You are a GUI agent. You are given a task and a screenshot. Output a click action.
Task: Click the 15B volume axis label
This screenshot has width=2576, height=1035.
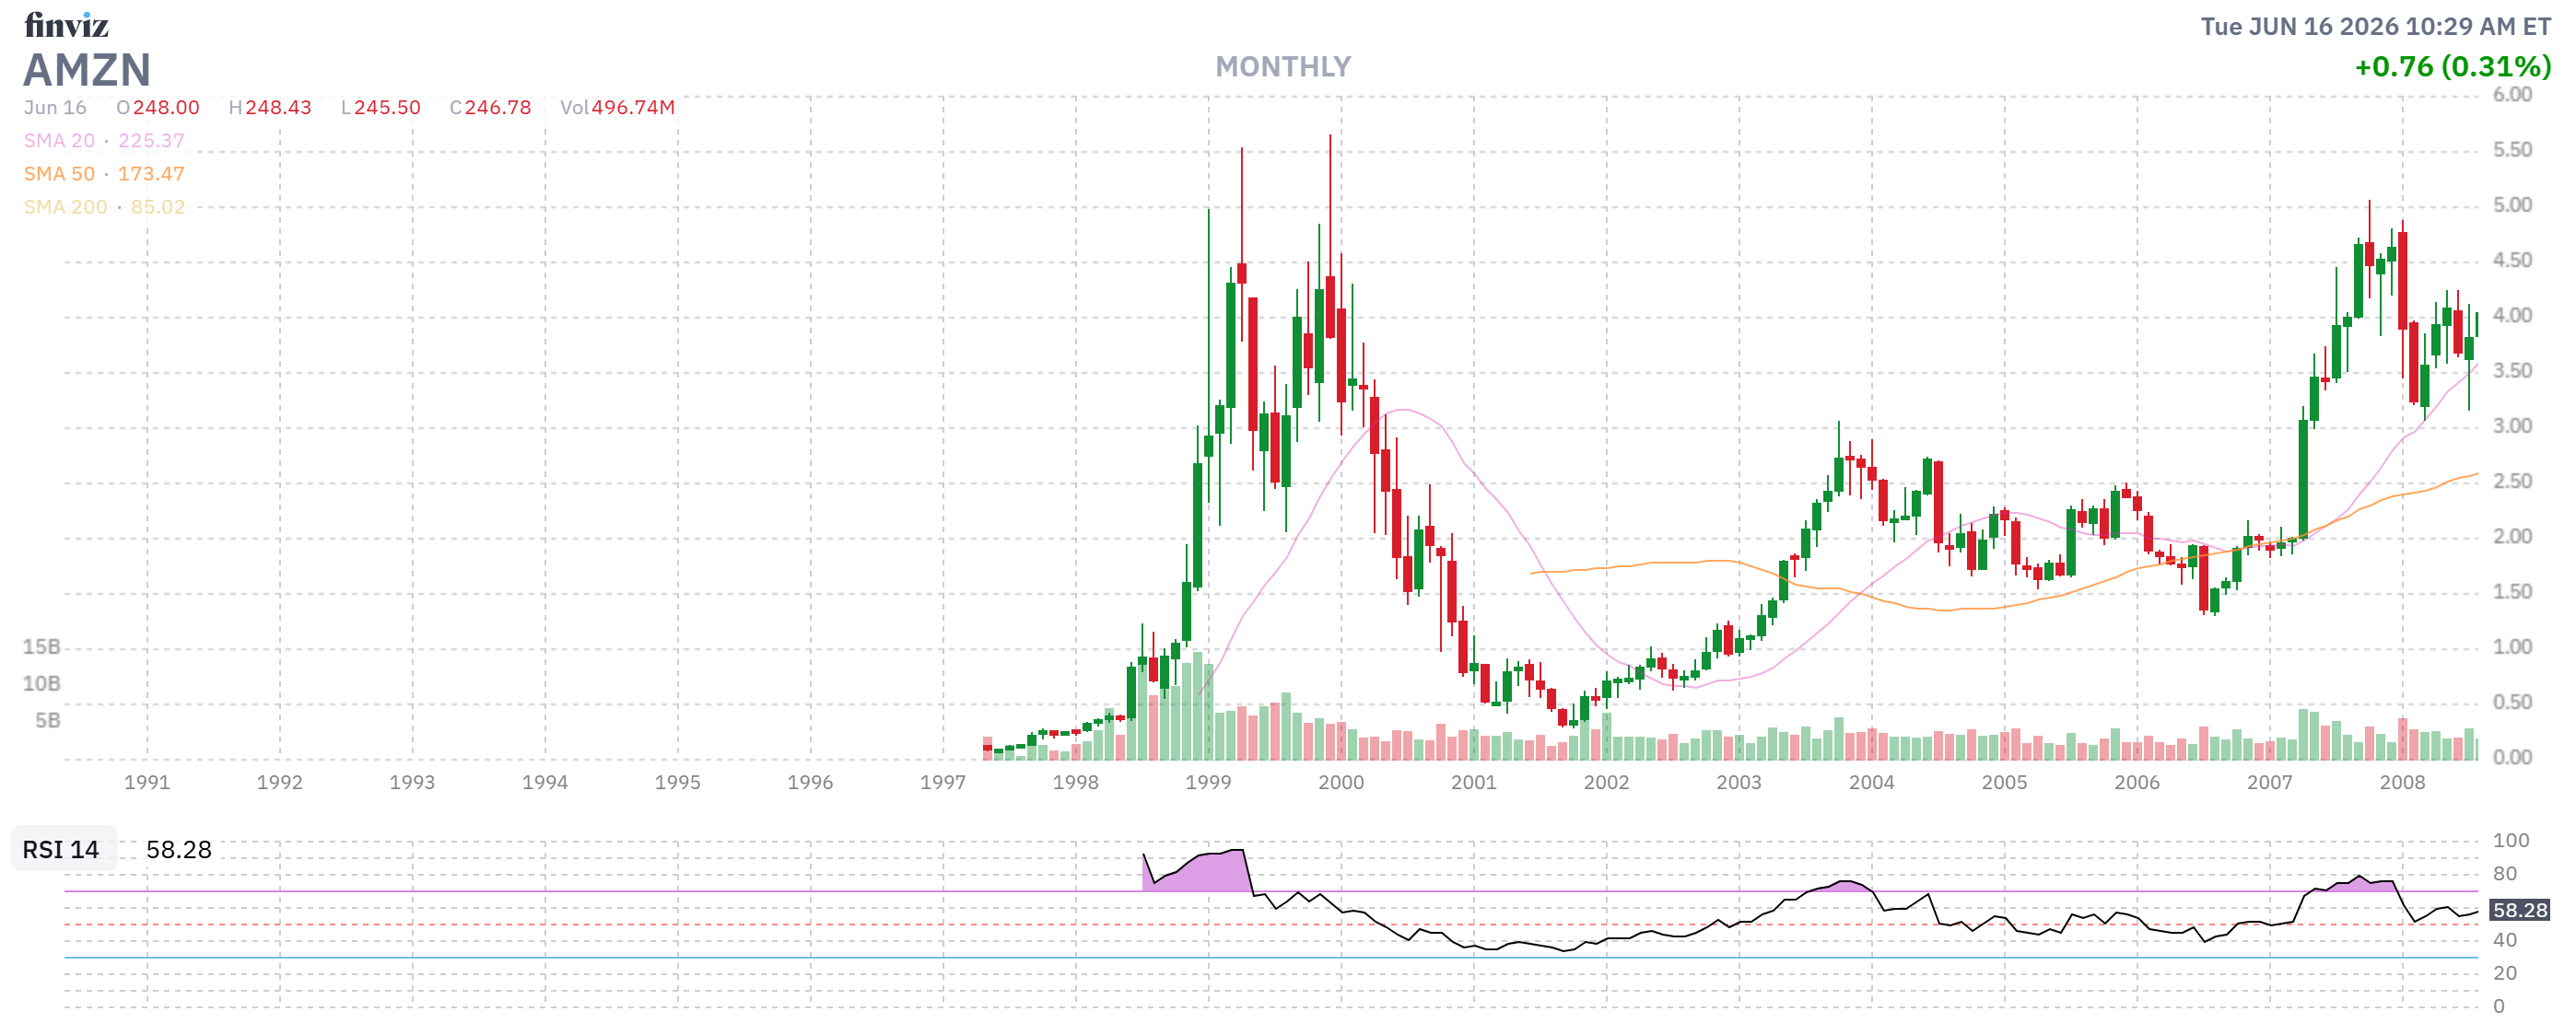[42, 647]
